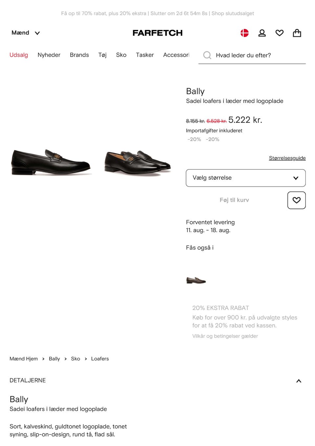Open Vilkår og betingelser gælder link
The height and width of the screenshot is (446, 315).
point(225,336)
